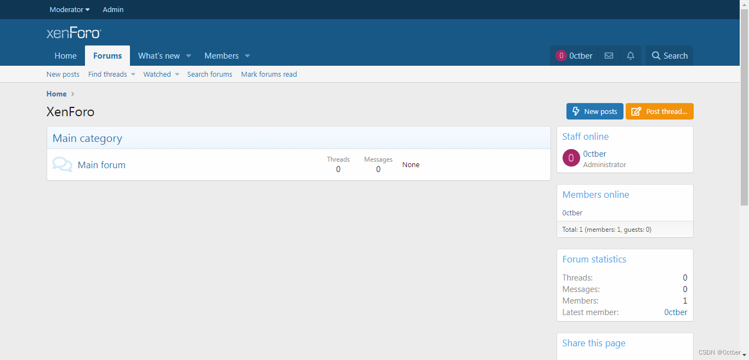Open the What's new tab
Screen dimensions: 749x360
point(159,56)
